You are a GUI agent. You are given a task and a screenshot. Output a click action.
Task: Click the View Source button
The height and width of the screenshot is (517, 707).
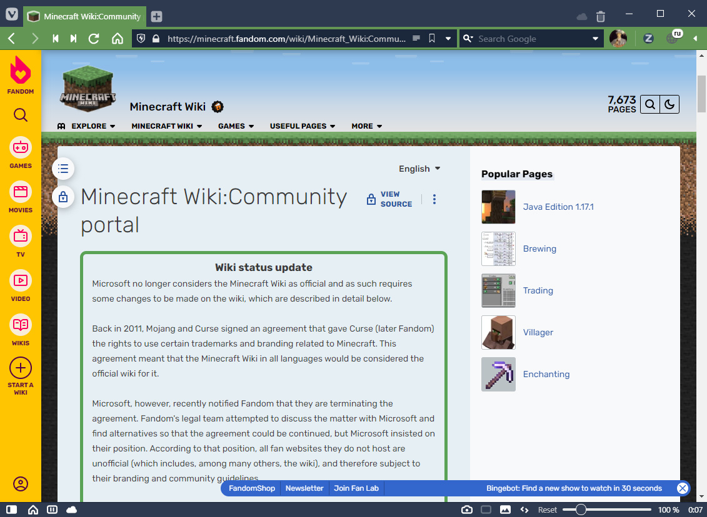389,199
